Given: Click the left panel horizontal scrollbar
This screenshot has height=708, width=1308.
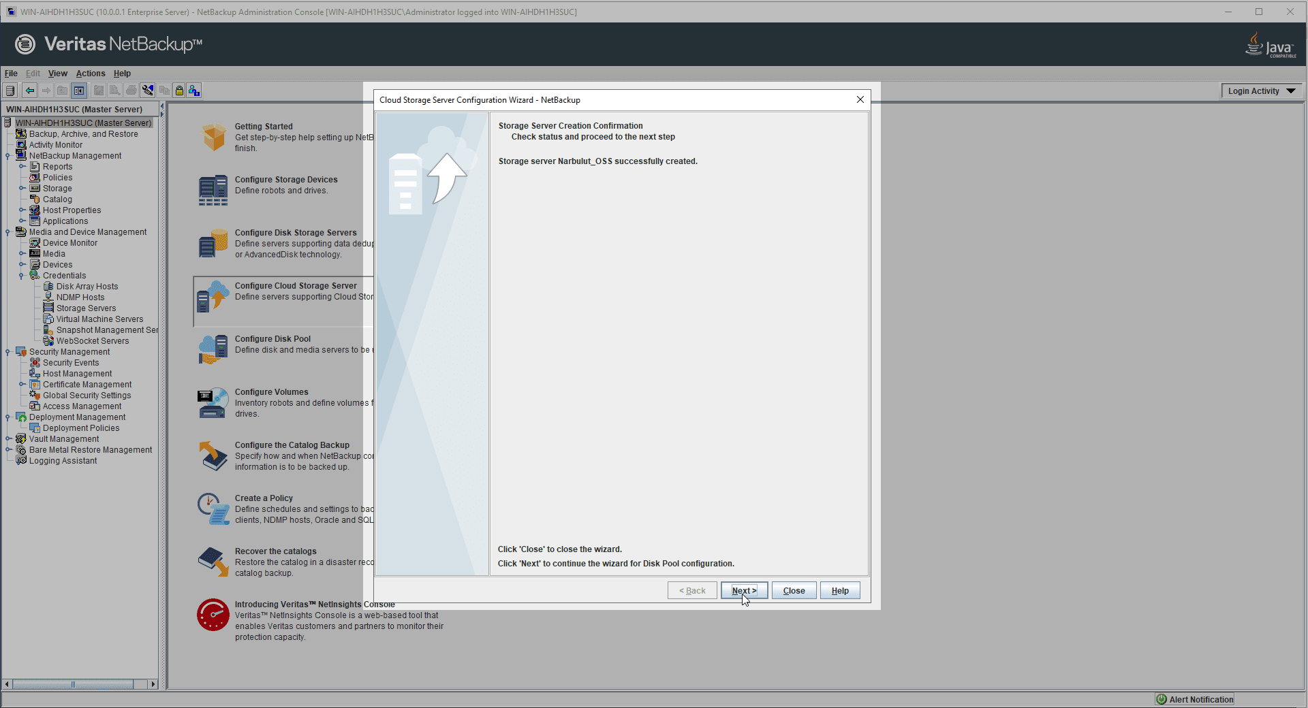Looking at the screenshot, I should 73,684.
